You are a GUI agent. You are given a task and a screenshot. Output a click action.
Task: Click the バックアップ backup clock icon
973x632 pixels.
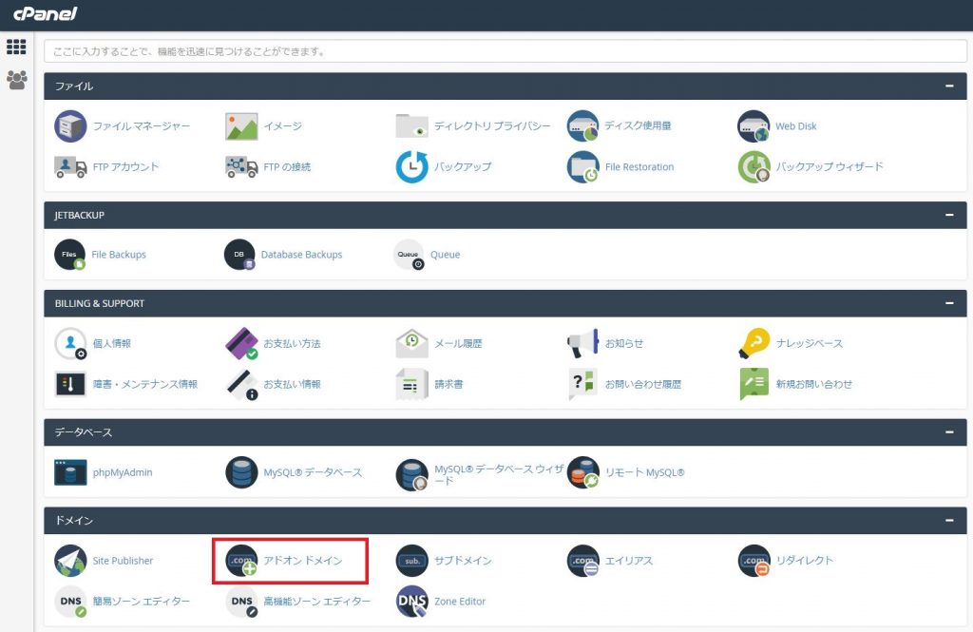412,167
